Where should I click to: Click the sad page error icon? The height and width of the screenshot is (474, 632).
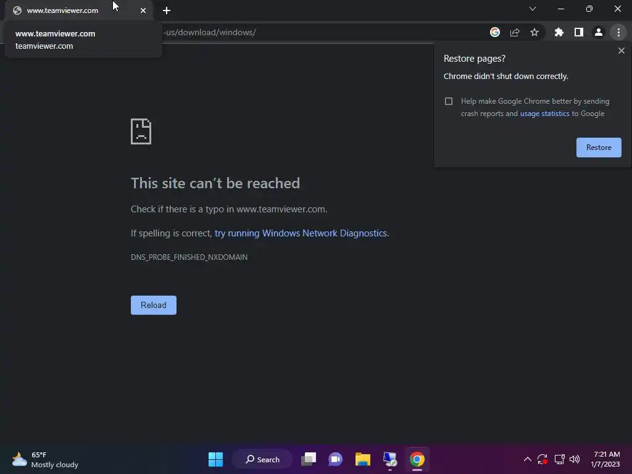coord(141,131)
